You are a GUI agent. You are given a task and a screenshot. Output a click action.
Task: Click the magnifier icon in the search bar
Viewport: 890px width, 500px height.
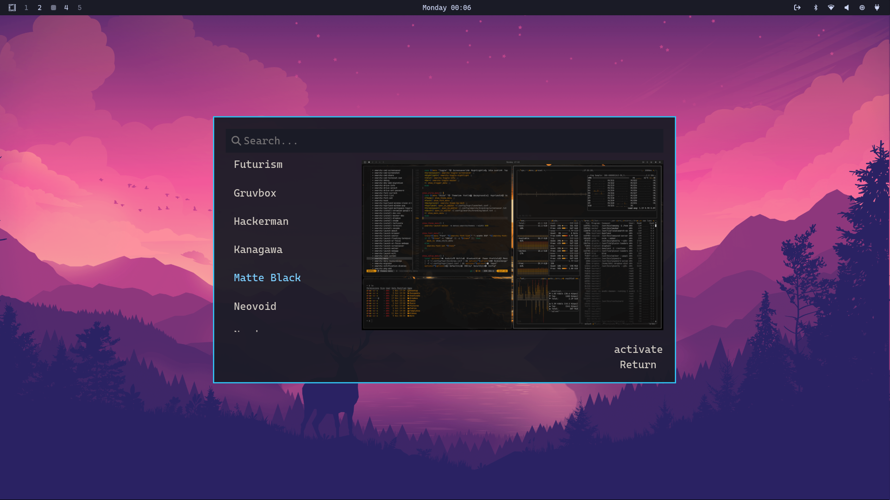click(x=236, y=141)
